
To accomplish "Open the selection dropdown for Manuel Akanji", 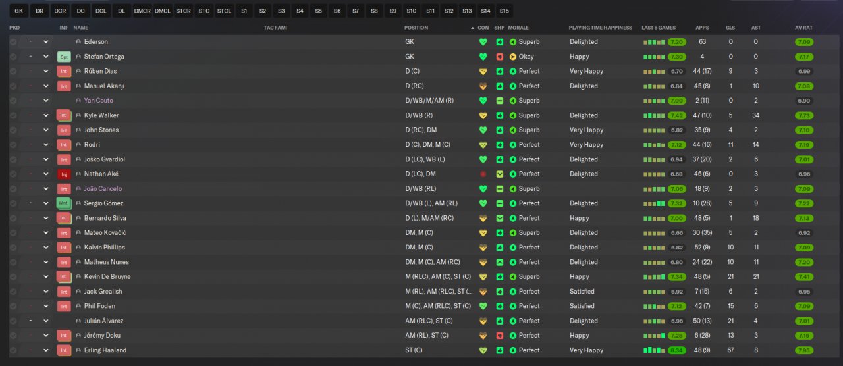I will point(46,86).
